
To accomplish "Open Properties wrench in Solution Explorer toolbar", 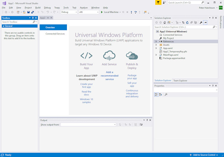I will (201, 23).
